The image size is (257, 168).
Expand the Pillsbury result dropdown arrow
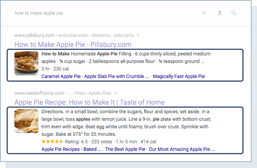[x=138, y=35]
